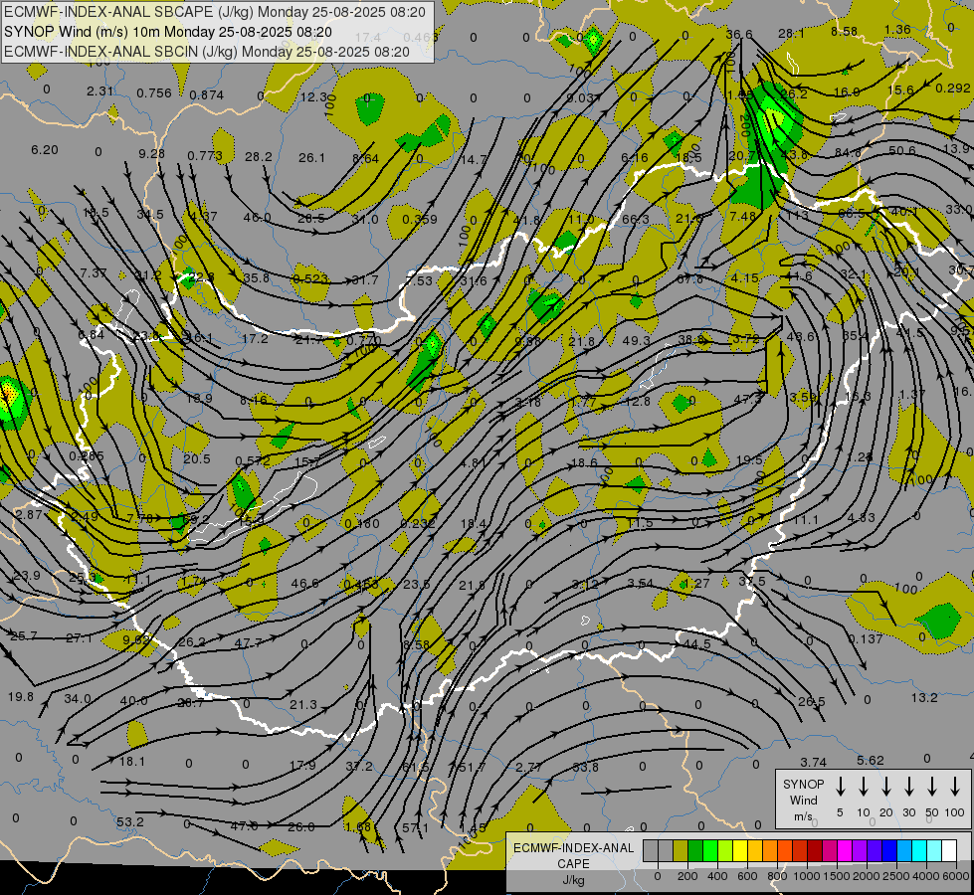Click the '0.359' value on the map
This screenshot has width=974, height=895.
coord(420,219)
